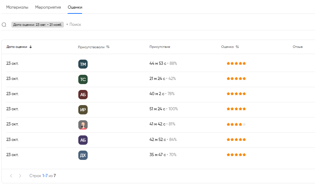Open the photo avatar attendee
This screenshot has width=315, height=184.
83,125
